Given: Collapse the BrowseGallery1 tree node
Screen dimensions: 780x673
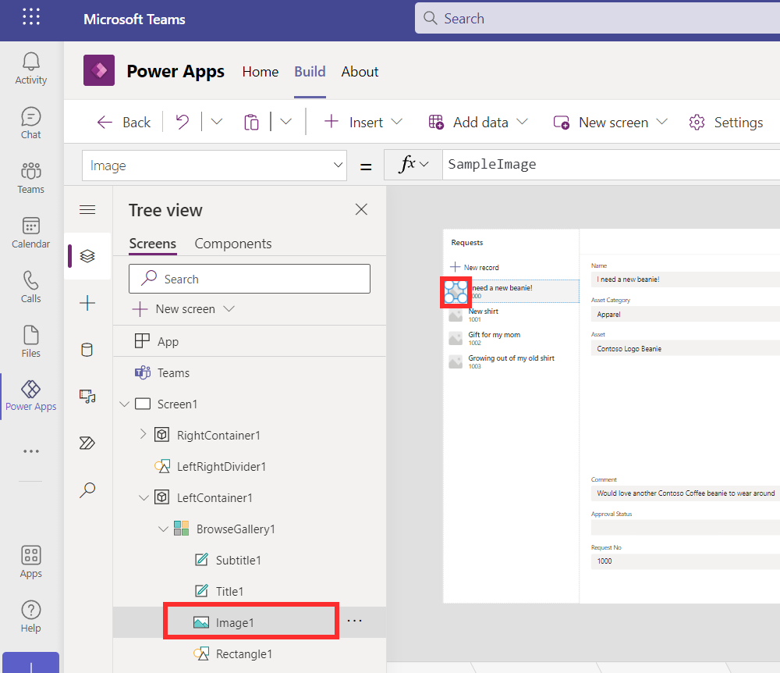Looking at the screenshot, I should [163, 529].
